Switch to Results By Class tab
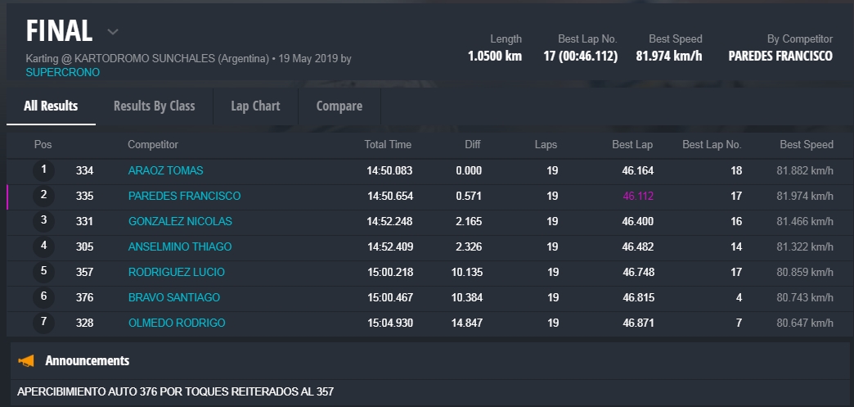 (154, 106)
